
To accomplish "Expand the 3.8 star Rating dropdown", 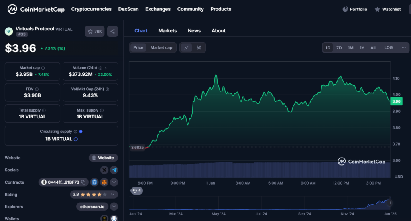I will point(114,195).
